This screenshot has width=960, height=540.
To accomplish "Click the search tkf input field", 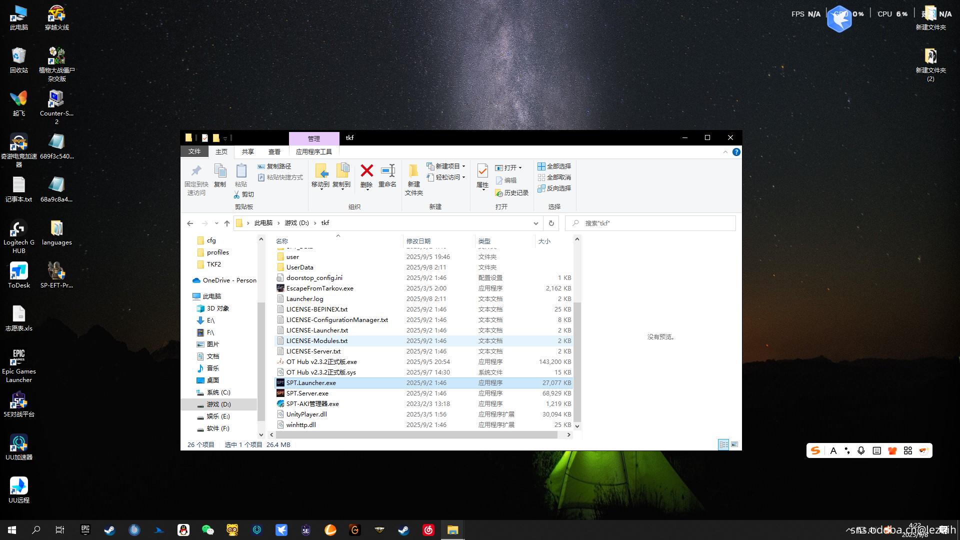I will pos(650,223).
